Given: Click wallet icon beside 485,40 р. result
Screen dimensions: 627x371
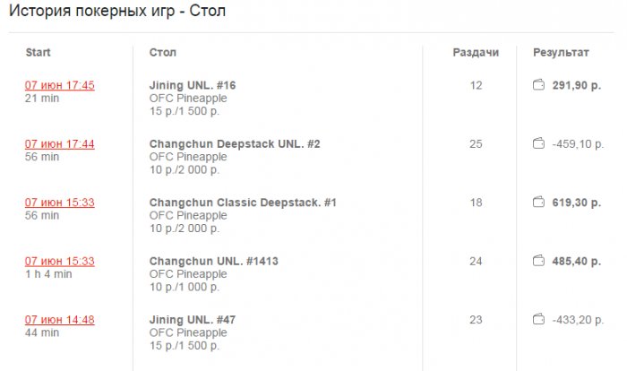Looking at the screenshot, I should pos(538,261).
